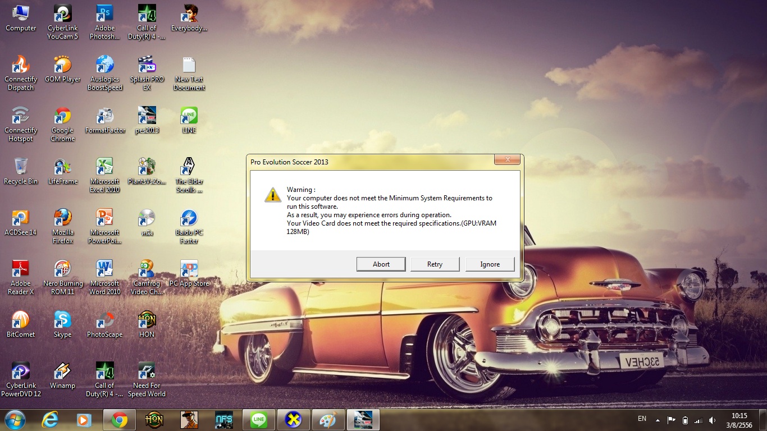Image resolution: width=767 pixels, height=431 pixels.
Task: Click the Microsoft Word 2010 icon
Action: coord(105,278)
